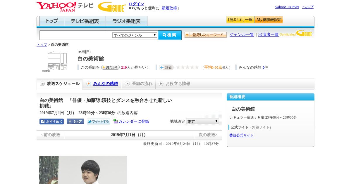Click the search keyword input field
The image size is (351, 184).
pyautogui.click(x=76, y=35)
